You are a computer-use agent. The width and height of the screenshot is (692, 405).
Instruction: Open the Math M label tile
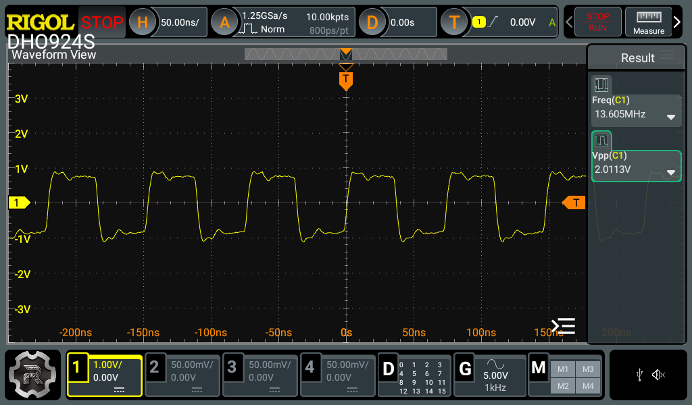pyautogui.click(x=539, y=368)
